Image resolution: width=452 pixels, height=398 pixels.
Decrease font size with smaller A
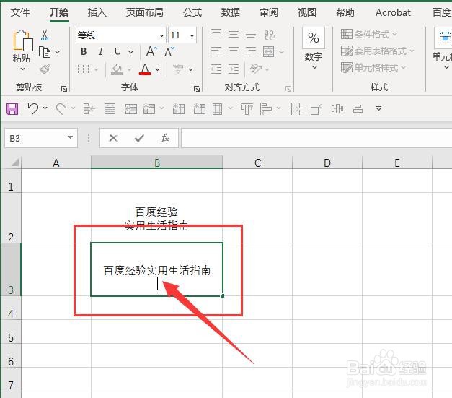pyautogui.click(x=169, y=52)
